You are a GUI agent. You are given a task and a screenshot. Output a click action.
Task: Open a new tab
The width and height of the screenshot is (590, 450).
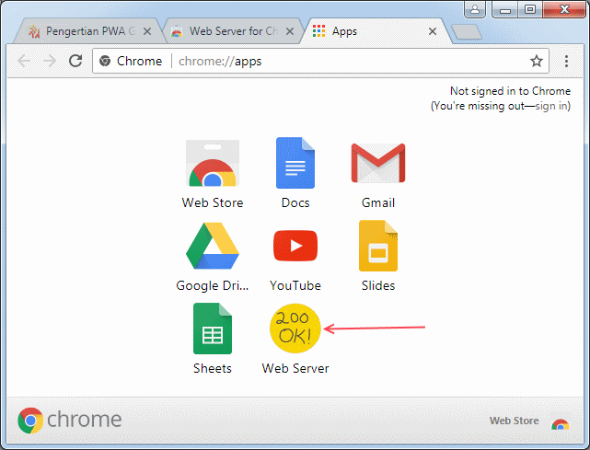coord(467,32)
